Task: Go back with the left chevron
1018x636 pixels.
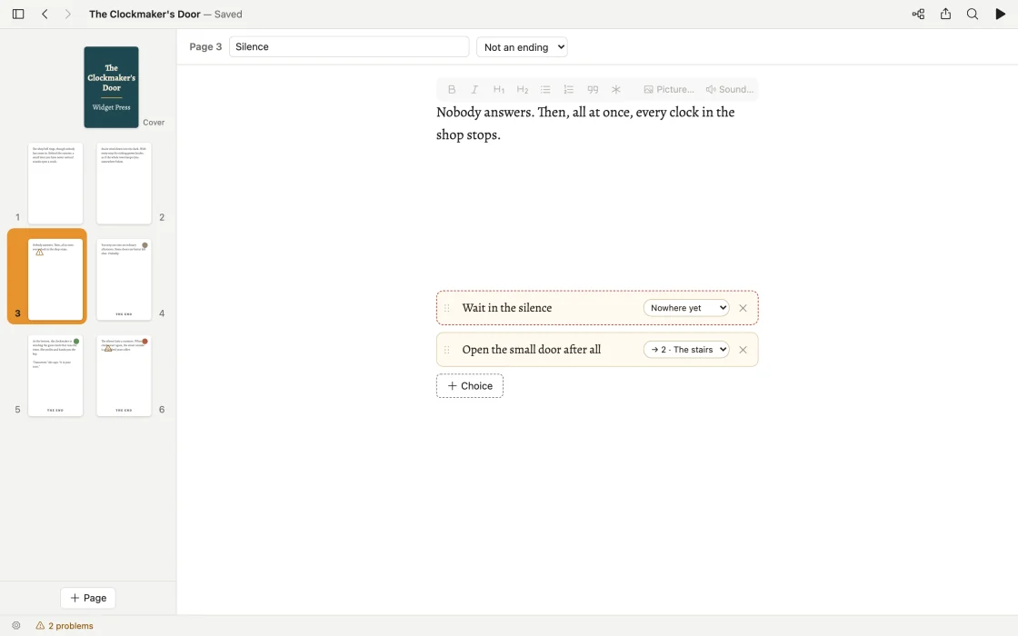Action: pyautogui.click(x=45, y=14)
